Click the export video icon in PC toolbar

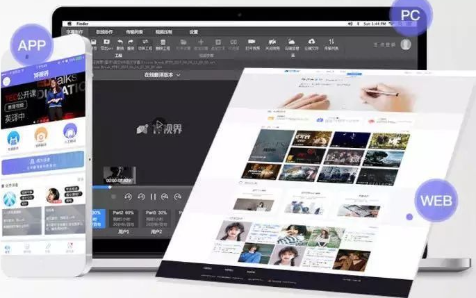[106, 42]
